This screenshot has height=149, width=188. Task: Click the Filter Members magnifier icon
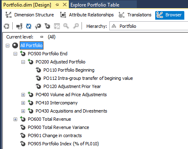(x=66, y=26)
